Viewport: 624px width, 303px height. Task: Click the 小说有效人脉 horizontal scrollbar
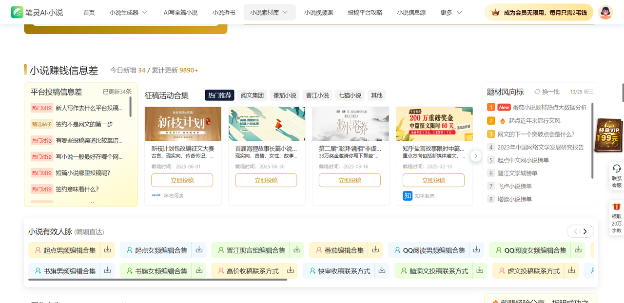click(157, 280)
